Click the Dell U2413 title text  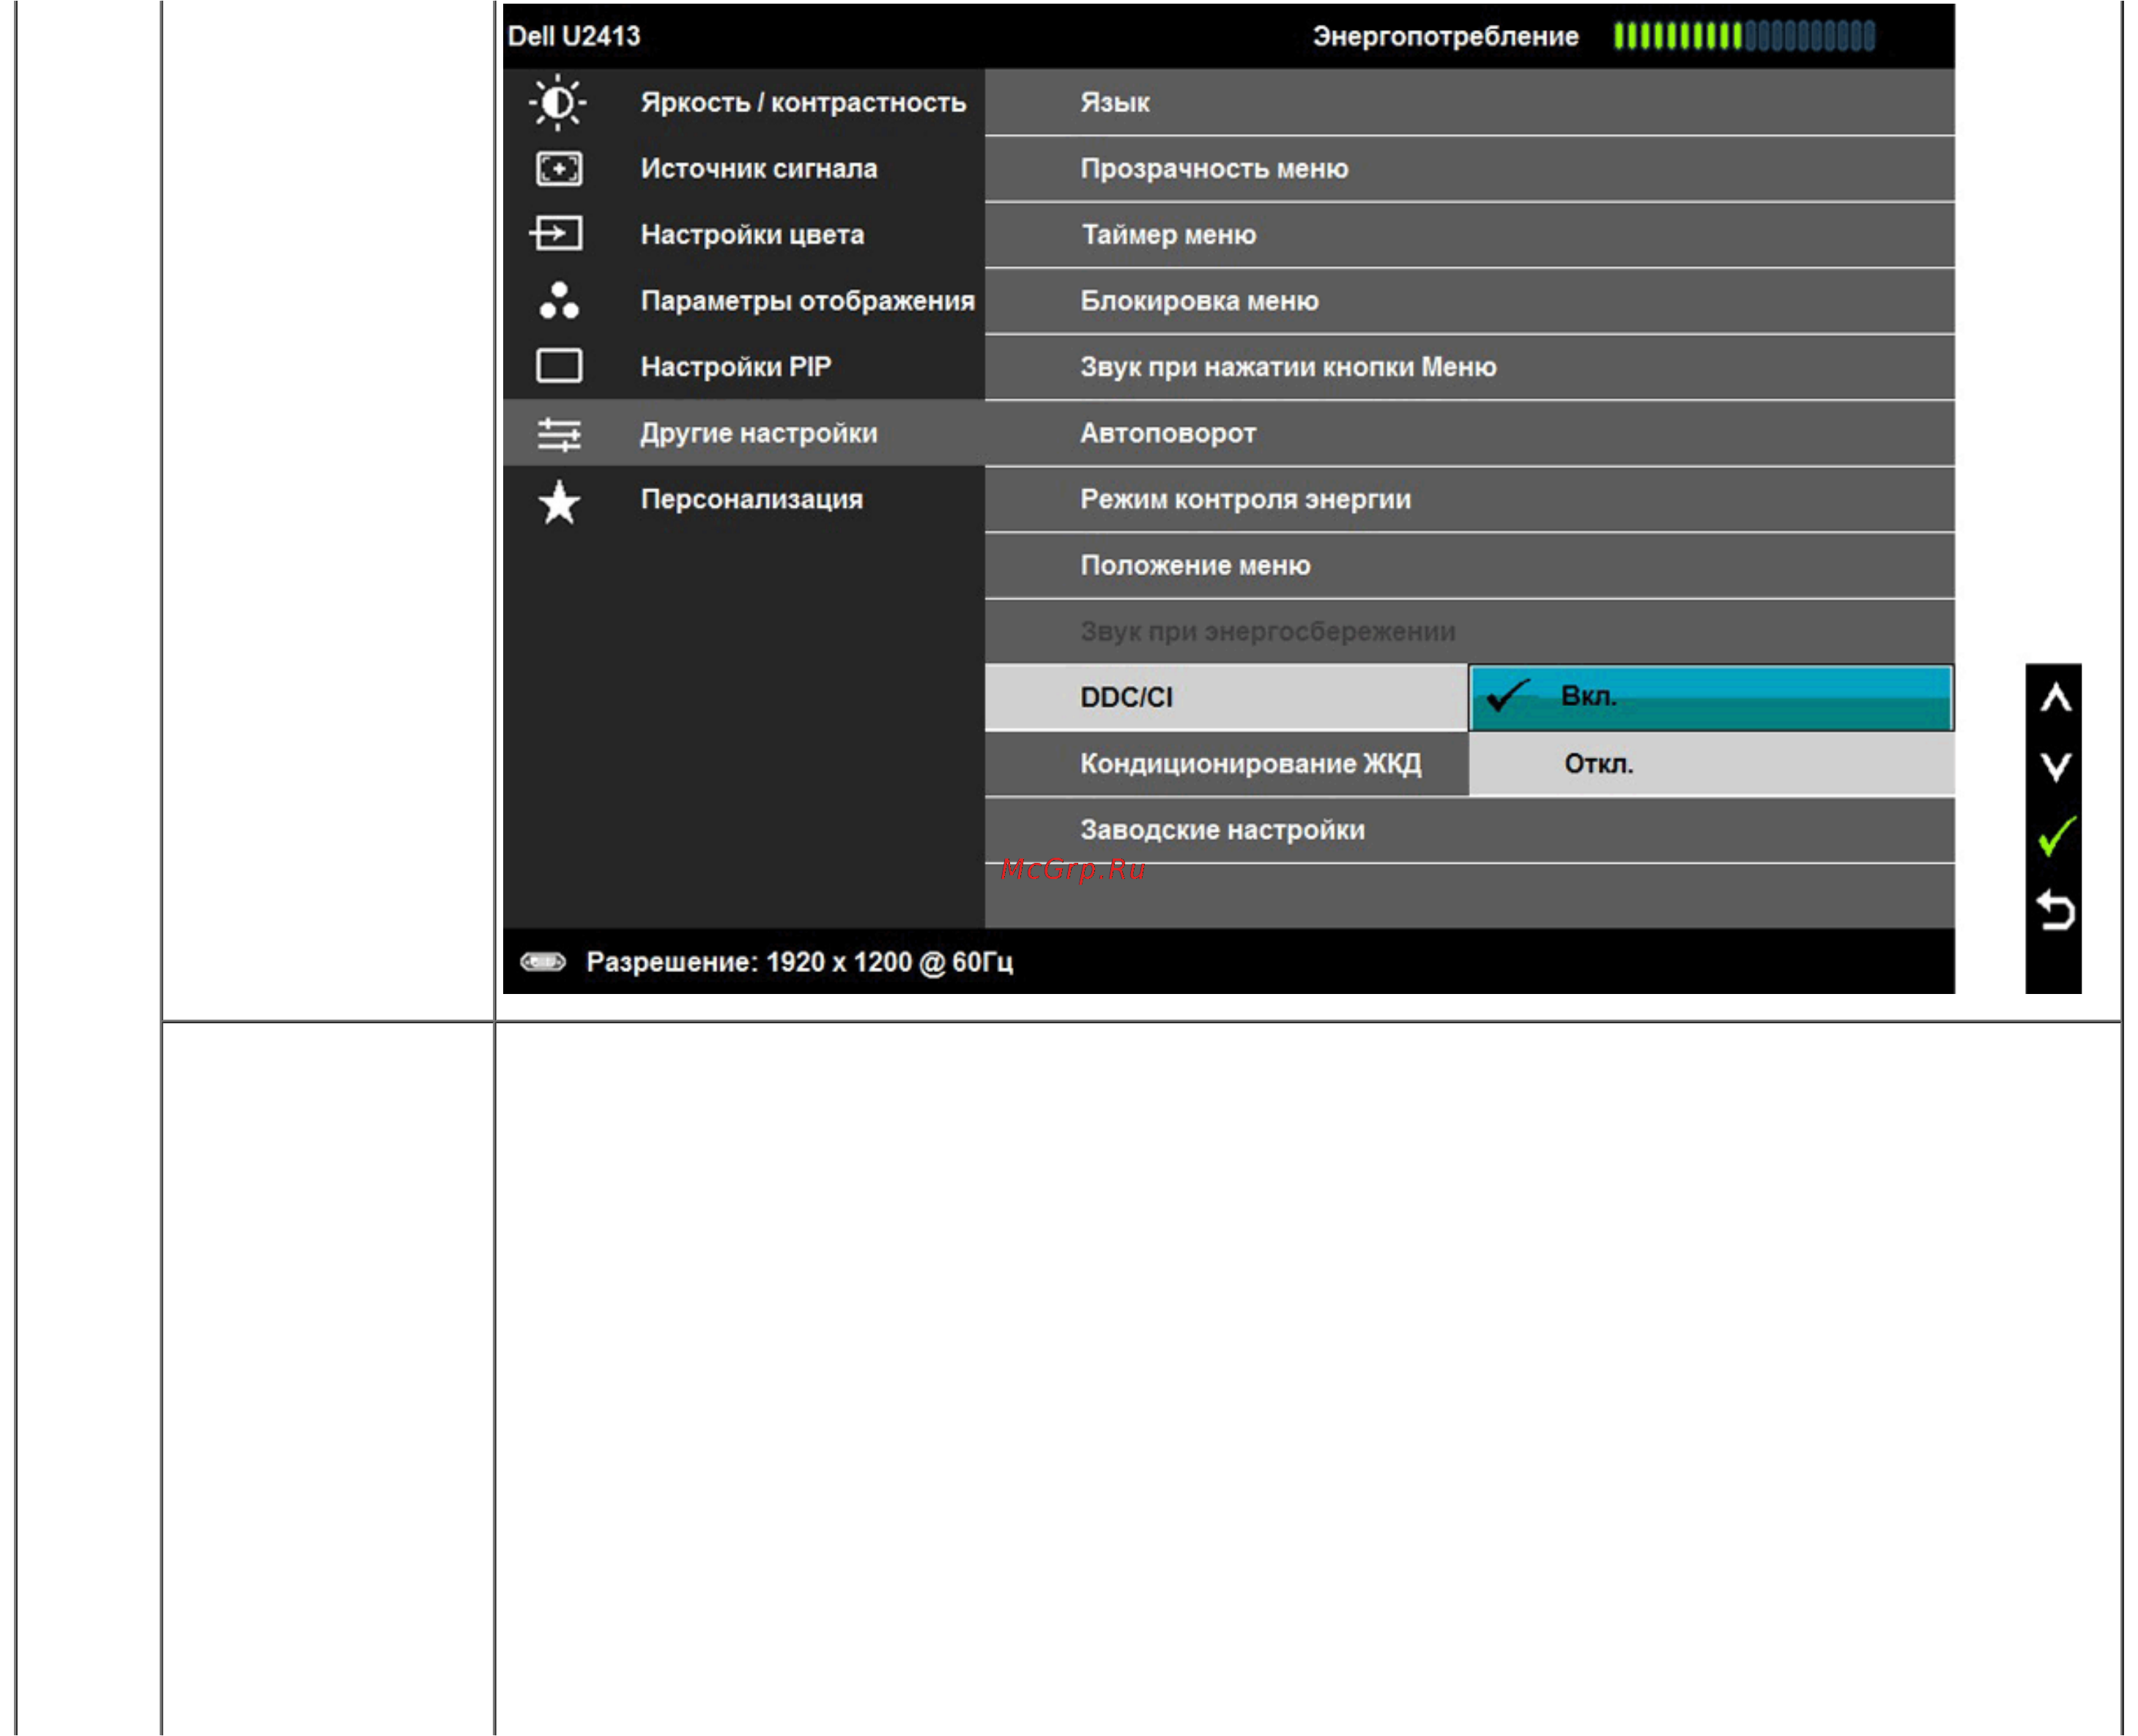pos(573,36)
